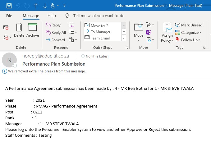
Task: Switch to the Help tab
Action: 52,16
